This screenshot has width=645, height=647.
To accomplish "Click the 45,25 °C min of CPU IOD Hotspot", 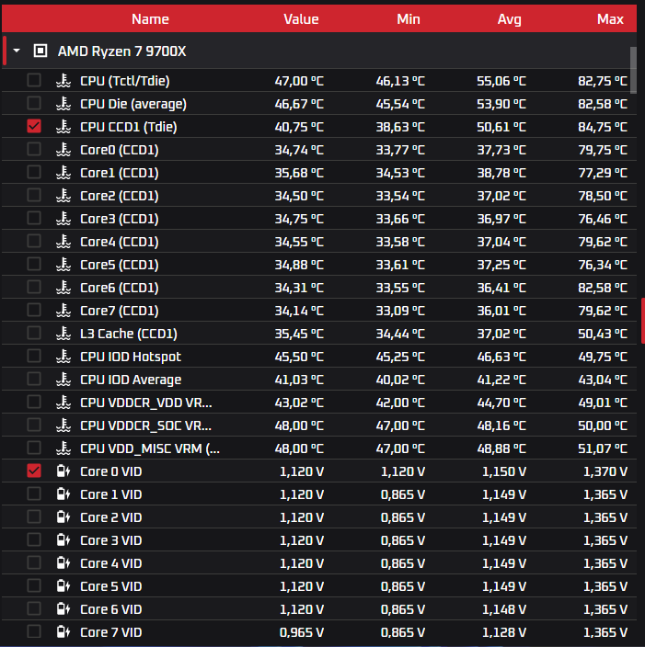I will click(400, 357).
